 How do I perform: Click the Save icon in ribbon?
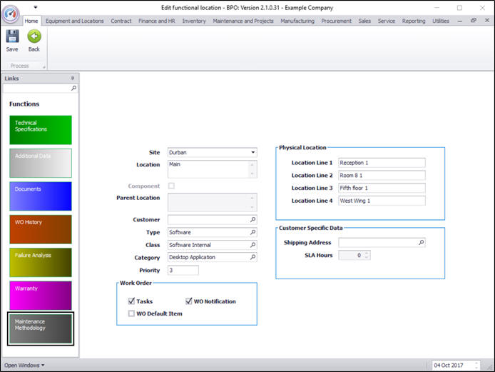[12, 36]
